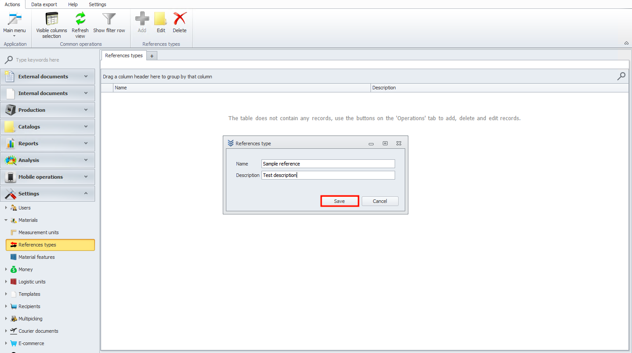632x353 pixels.
Task: Sort by the Name column header
Action: [x=242, y=88]
